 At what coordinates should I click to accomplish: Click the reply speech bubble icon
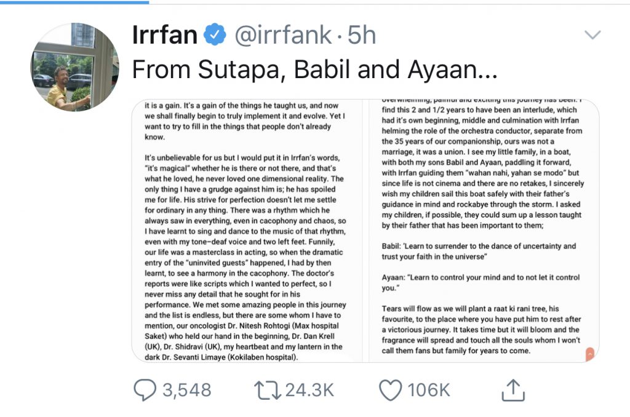point(146,390)
